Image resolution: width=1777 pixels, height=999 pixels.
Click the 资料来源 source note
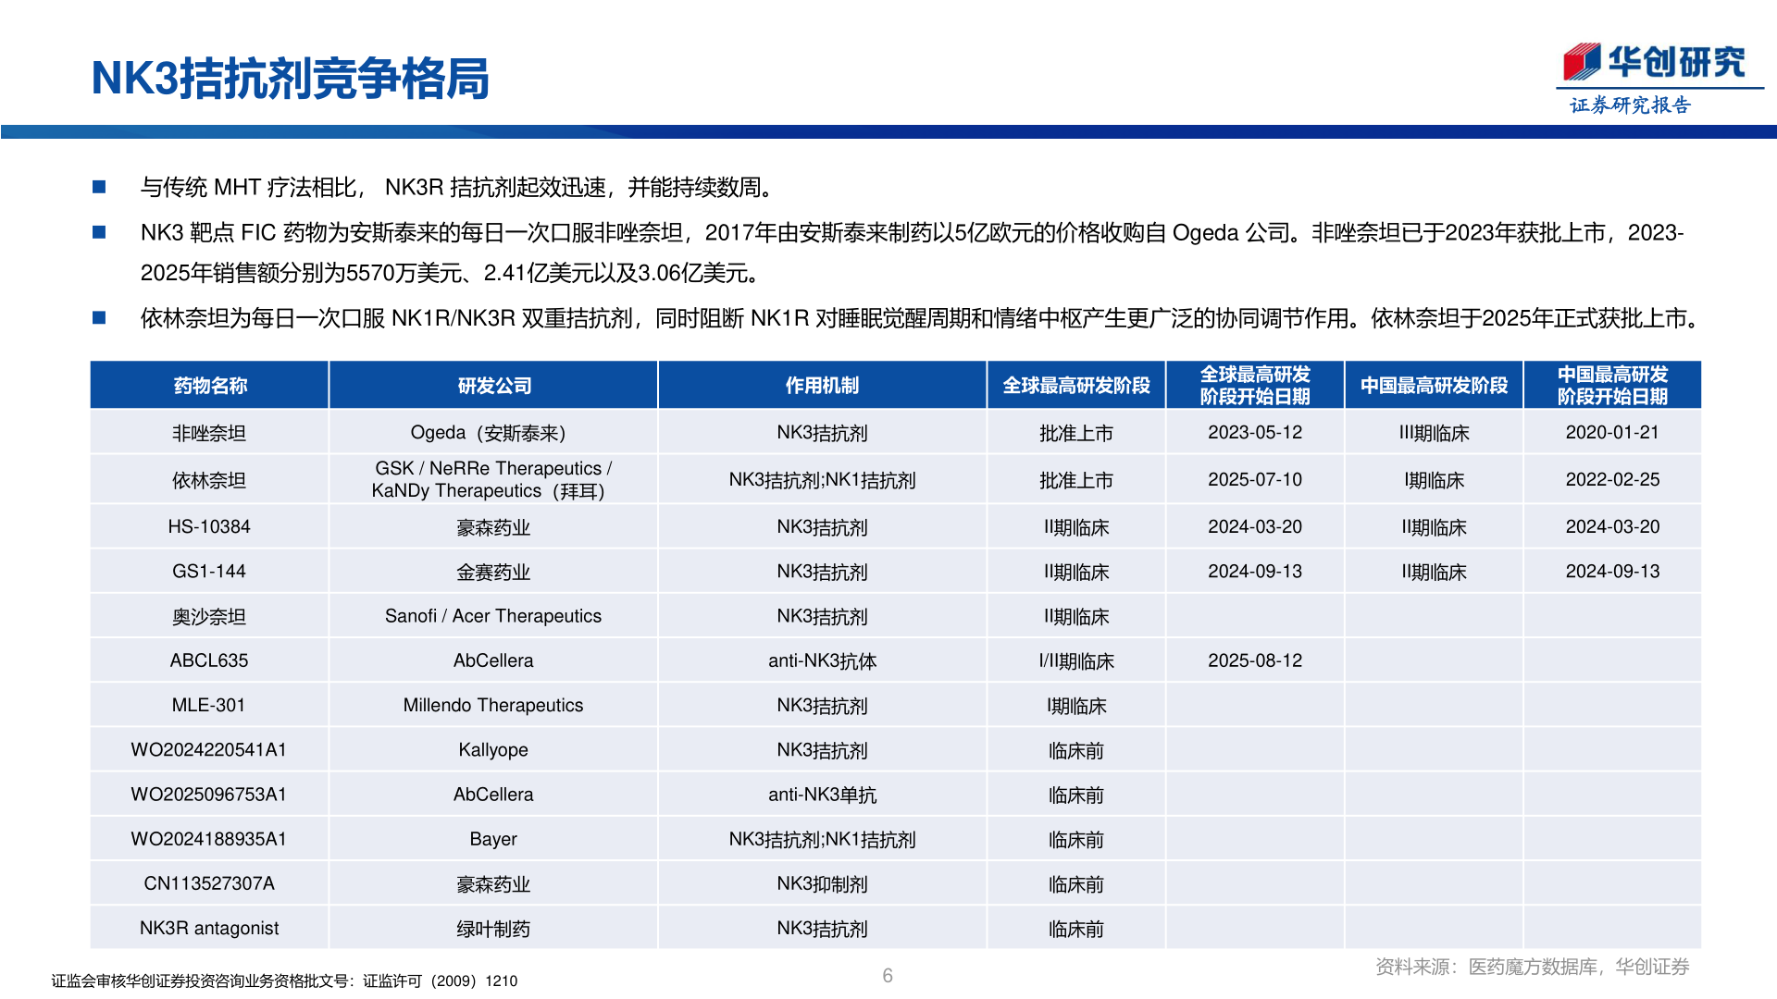(x=1532, y=967)
